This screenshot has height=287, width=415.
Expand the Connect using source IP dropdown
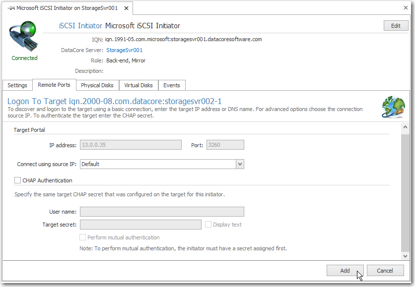pos(240,164)
